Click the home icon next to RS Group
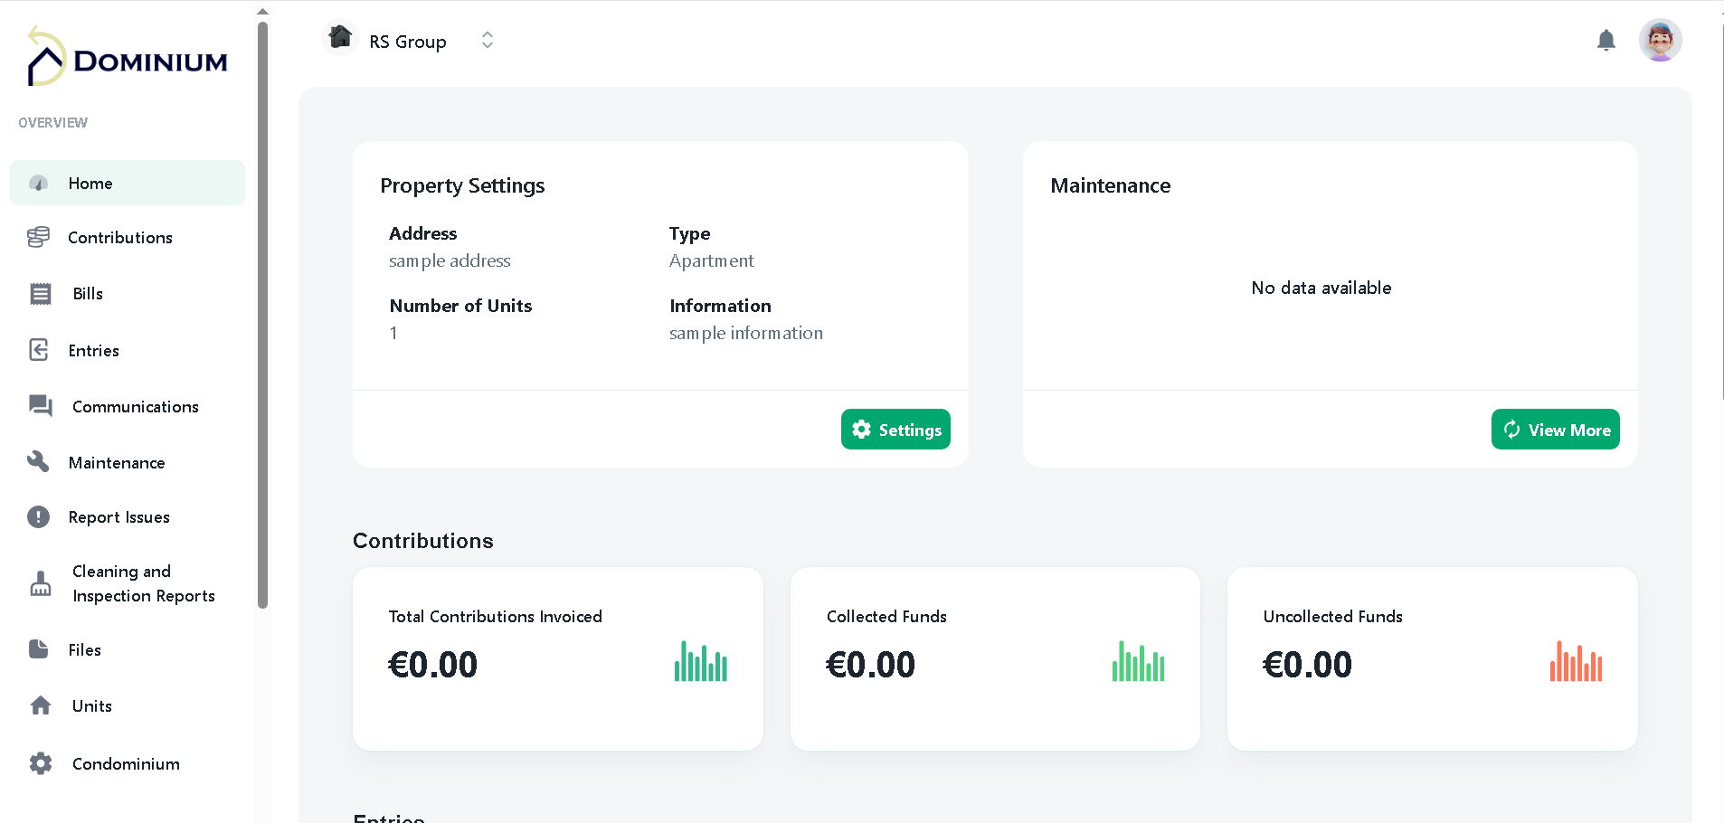Screen dimensions: 1724x823 (340, 36)
